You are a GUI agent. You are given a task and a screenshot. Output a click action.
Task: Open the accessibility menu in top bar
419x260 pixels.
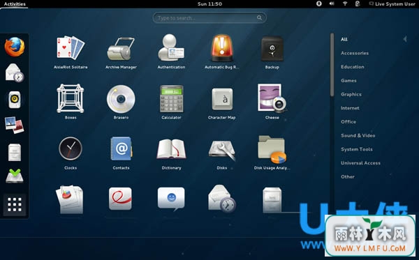[319, 3]
